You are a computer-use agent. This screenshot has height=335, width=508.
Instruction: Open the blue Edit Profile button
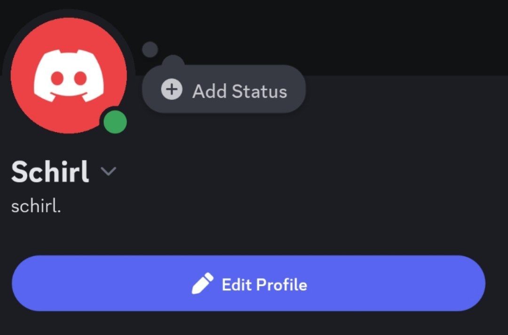(248, 283)
